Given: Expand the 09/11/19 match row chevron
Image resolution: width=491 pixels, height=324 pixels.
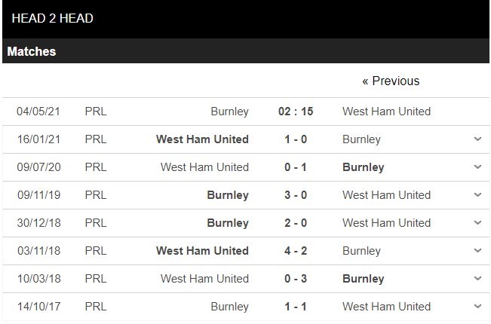Looking at the screenshot, I should 477,195.
